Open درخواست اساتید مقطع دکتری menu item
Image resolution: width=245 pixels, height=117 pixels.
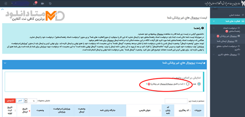click(229, 48)
